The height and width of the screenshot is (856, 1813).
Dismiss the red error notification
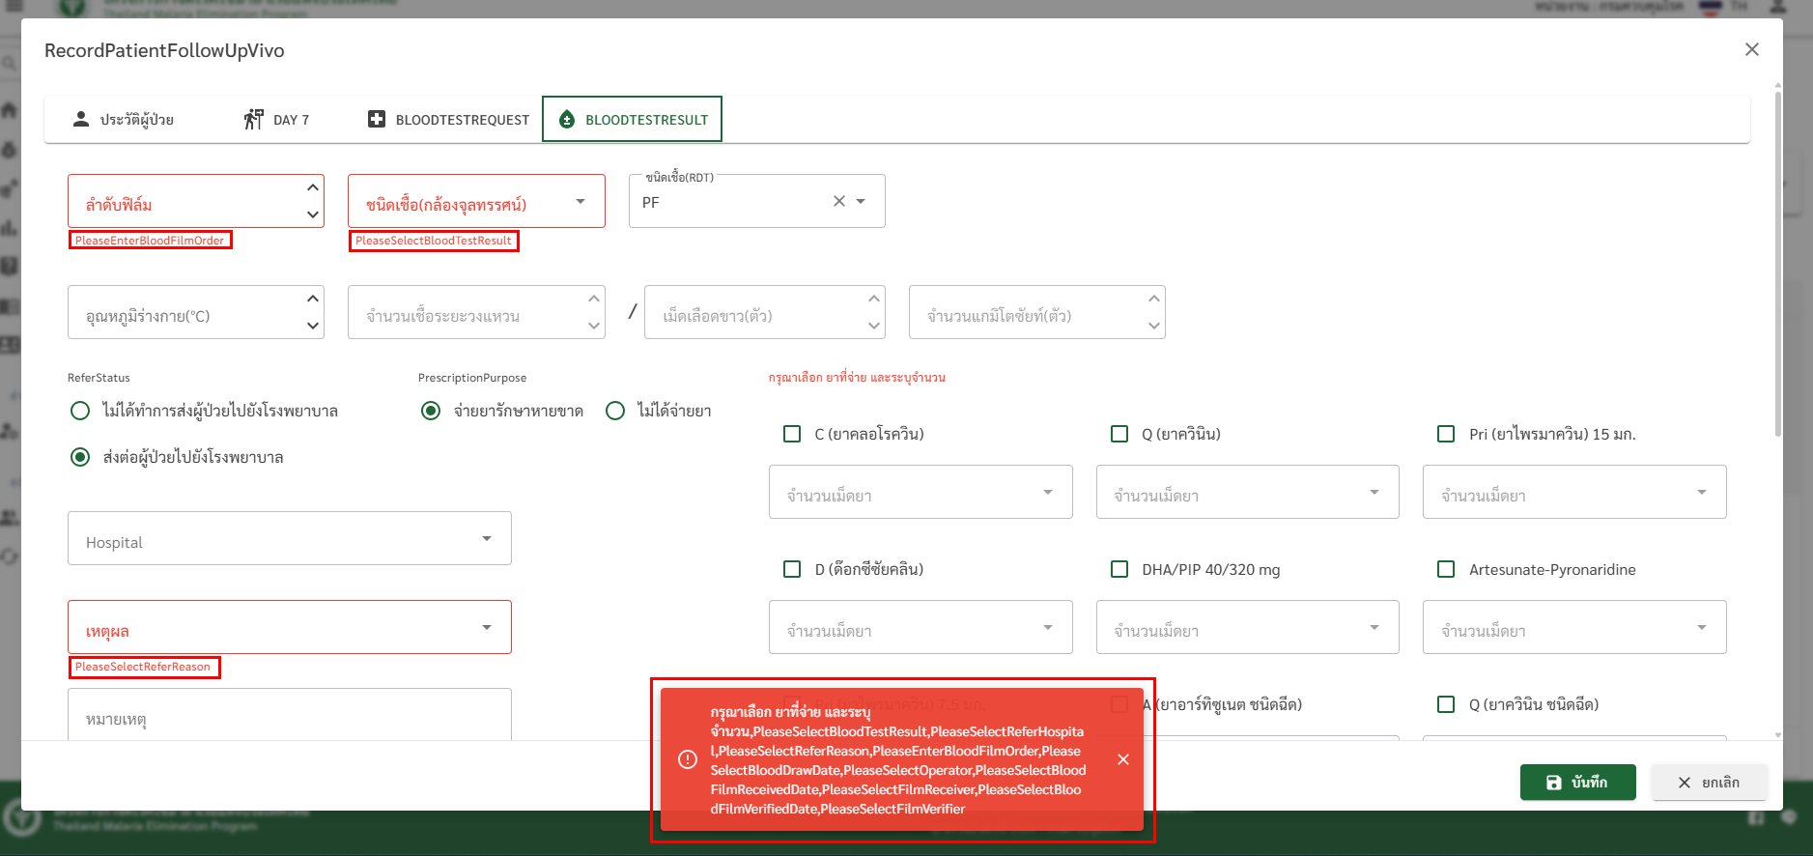click(1122, 759)
